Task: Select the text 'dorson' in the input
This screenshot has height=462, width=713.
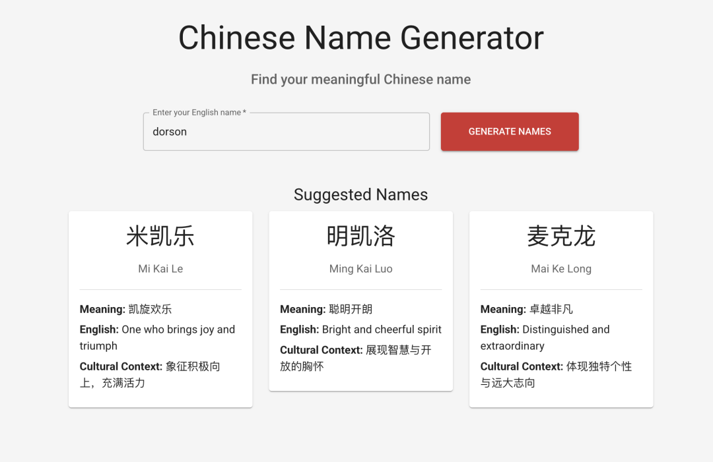Action: tap(170, 132)
